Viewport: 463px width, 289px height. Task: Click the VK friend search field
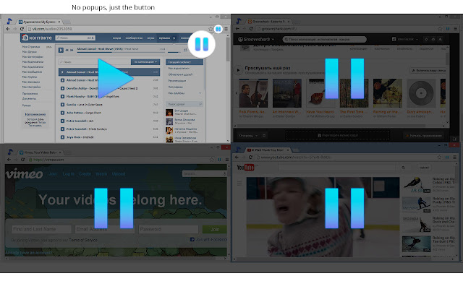tap(184, 104)
